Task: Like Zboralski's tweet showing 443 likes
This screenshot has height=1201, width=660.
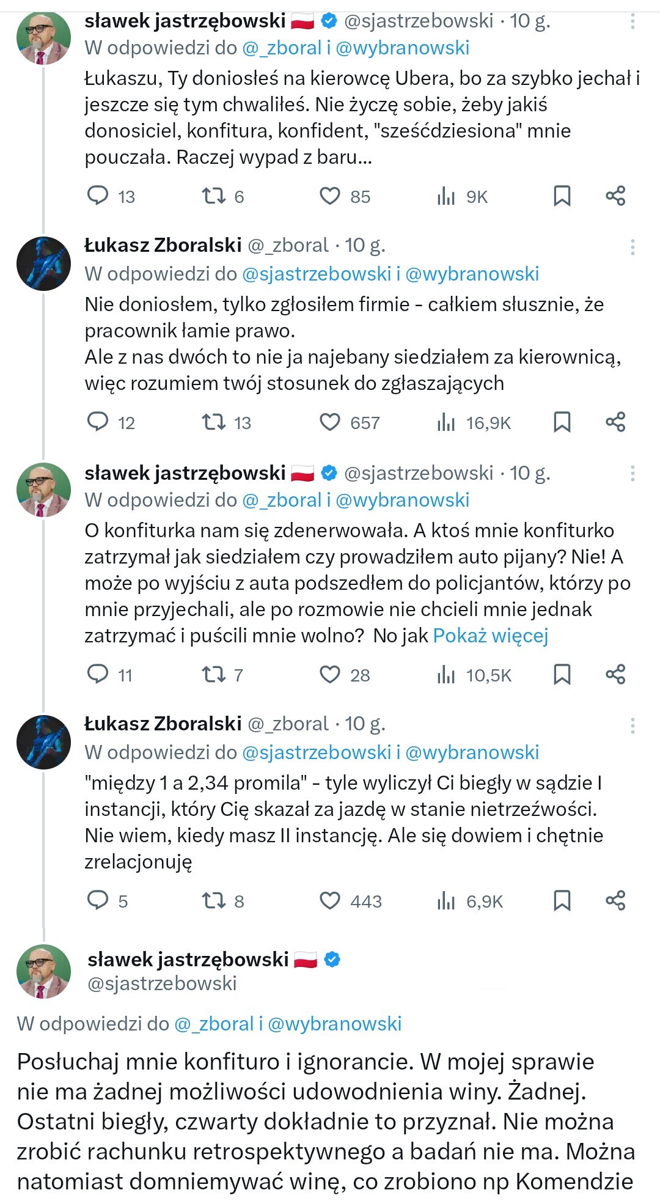Action: tap(330, 900)
